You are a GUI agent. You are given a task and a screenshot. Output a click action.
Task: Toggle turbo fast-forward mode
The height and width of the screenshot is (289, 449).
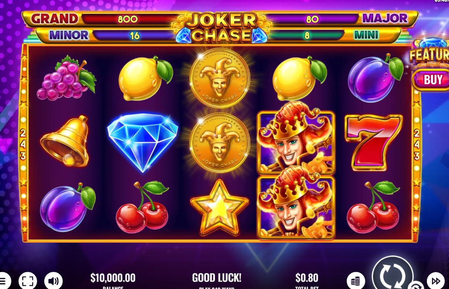436,281
